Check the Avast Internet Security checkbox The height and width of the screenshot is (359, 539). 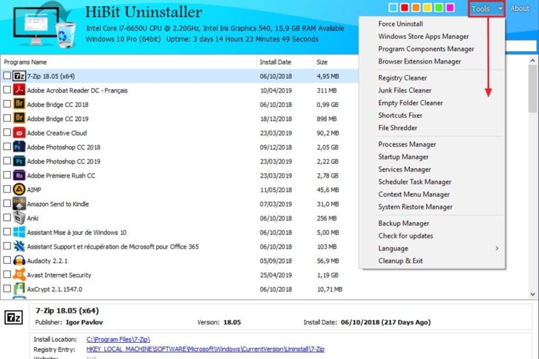pos(7,274)
